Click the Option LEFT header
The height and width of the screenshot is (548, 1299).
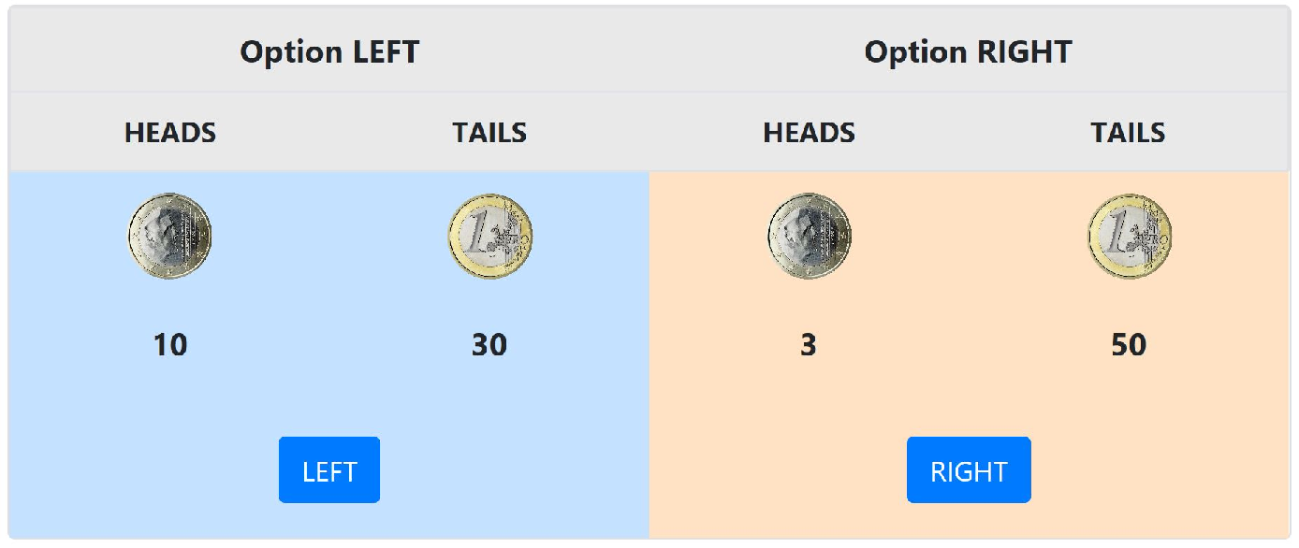(329, 51)
